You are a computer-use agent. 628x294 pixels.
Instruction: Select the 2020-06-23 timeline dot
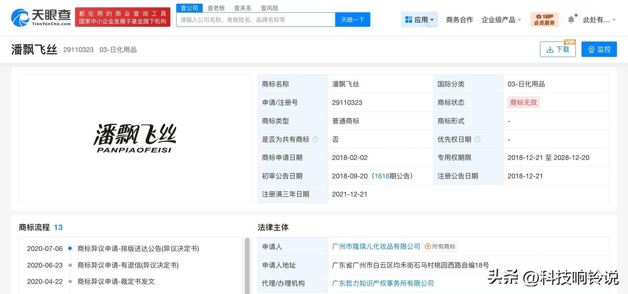pyautogui.click(x=70, y=265)
